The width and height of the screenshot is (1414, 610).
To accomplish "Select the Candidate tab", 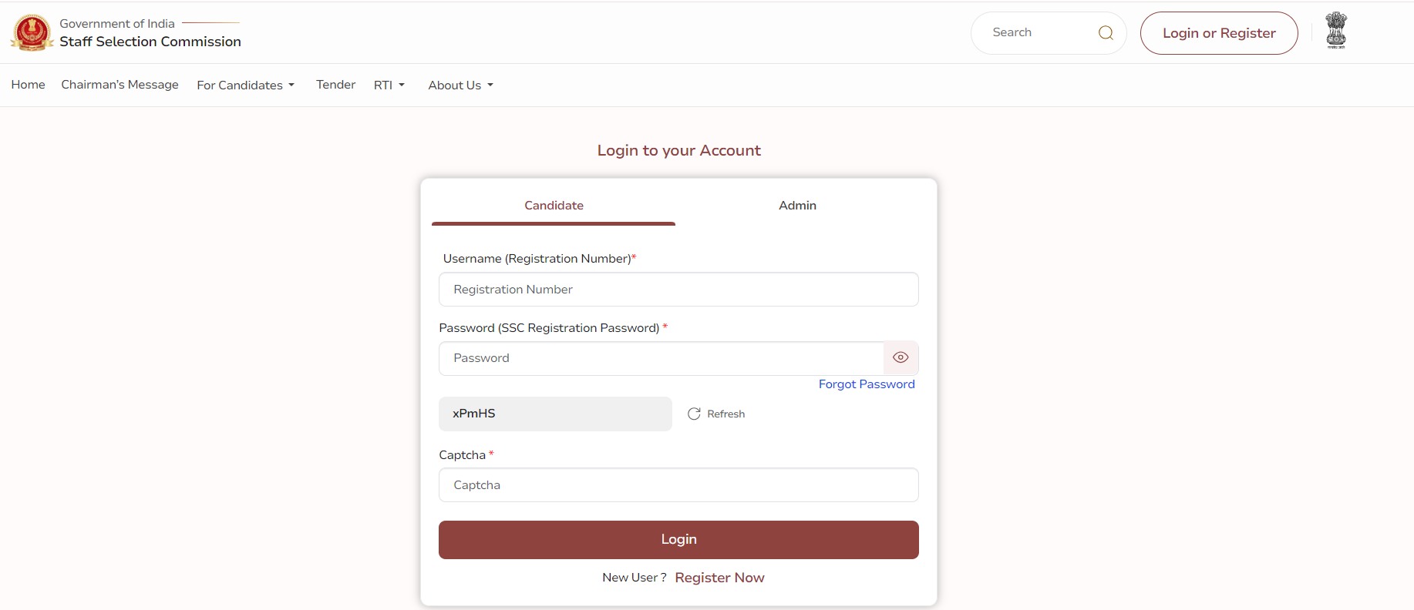I will coord(553,206).
